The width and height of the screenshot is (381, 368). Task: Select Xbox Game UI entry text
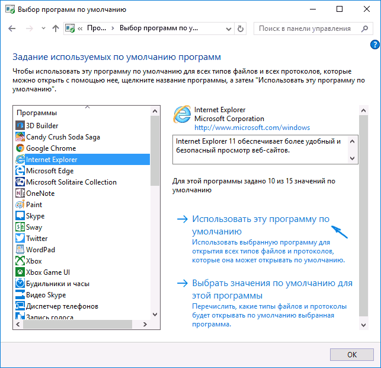48,272
